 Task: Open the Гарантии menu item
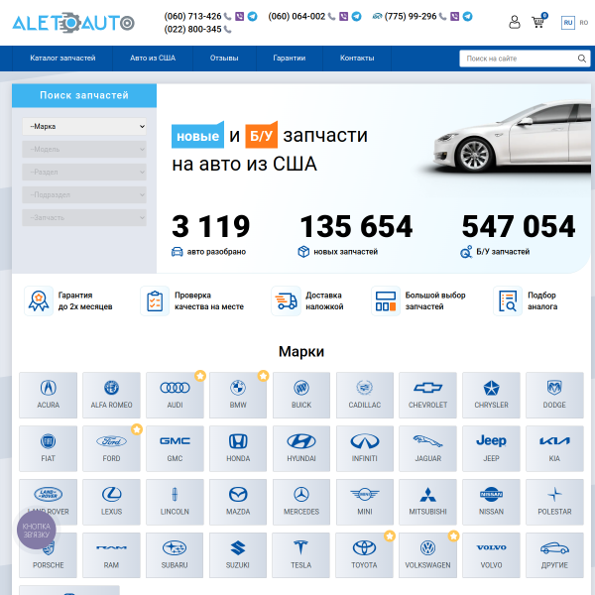(290, 59)
